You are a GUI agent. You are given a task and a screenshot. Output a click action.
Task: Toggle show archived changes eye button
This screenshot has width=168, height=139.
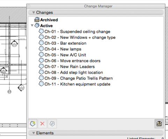[159, 124]
